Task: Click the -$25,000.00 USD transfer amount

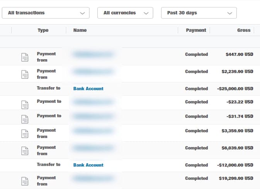Action: click(x=235, y=89)
